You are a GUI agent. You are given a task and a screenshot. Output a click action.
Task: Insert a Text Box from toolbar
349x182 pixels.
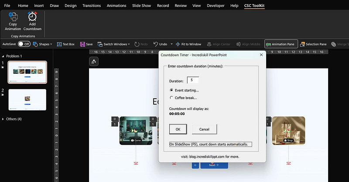66,44
